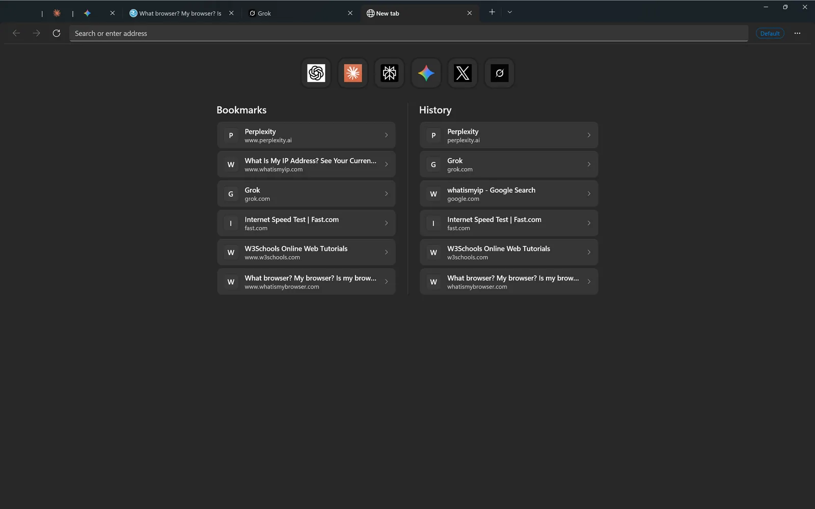Click the Default profile button
Viewport: 815px width, 509px height.
pyautogui.click(x=770, y=34)
